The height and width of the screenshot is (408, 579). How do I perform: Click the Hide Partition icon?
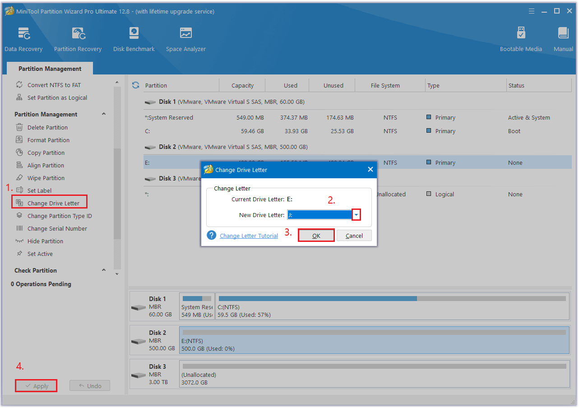point(19,241)
